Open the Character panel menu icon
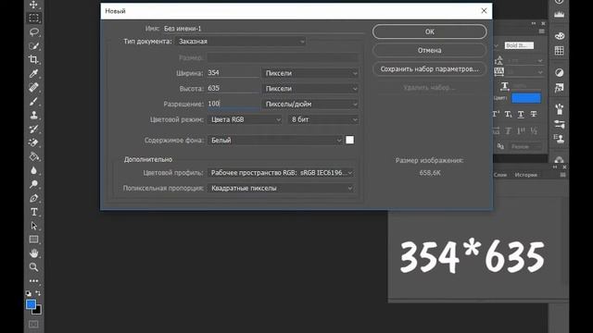This screenshot has height=333, width=593. pos(541,31)
